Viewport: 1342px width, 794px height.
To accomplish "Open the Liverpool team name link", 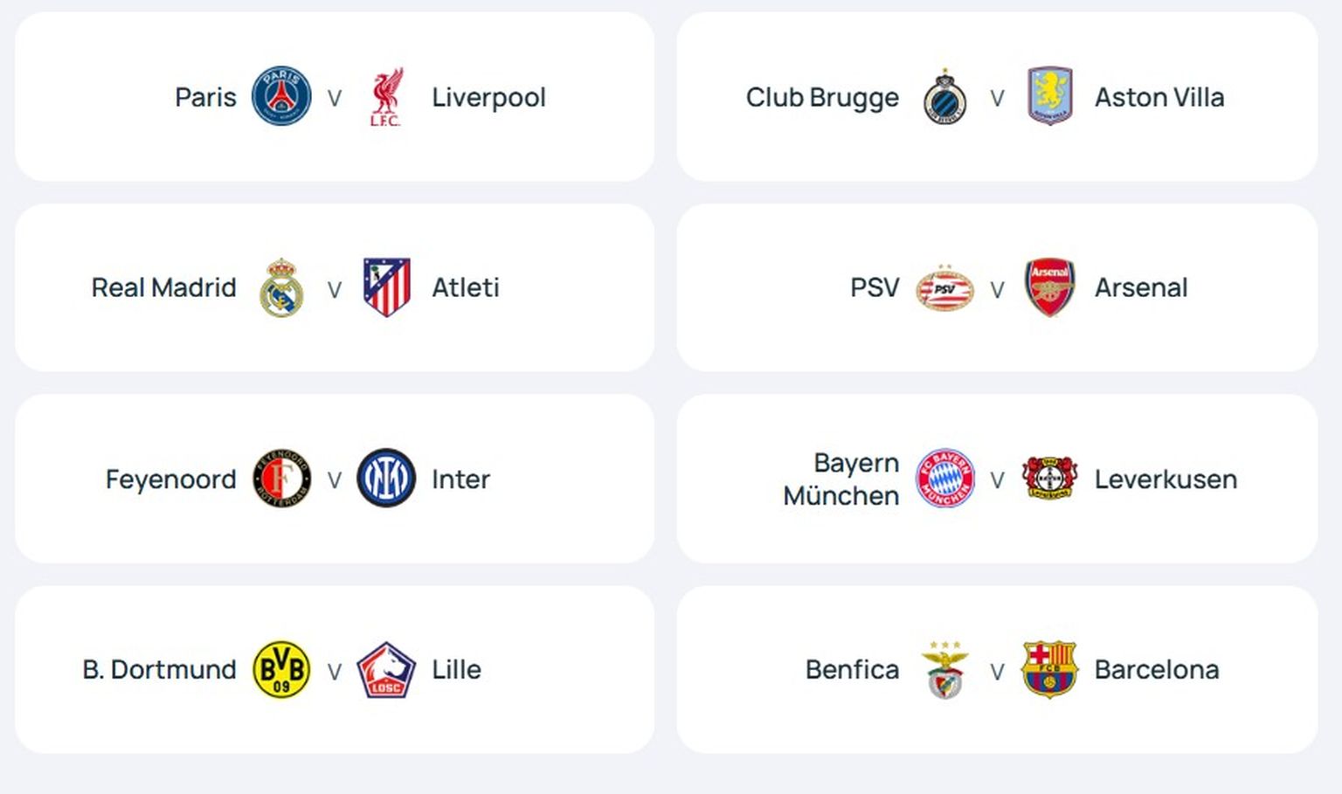I will 488,97.
